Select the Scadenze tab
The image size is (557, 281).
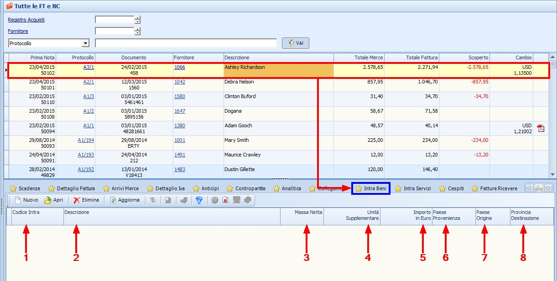click(x=25, y=188)
